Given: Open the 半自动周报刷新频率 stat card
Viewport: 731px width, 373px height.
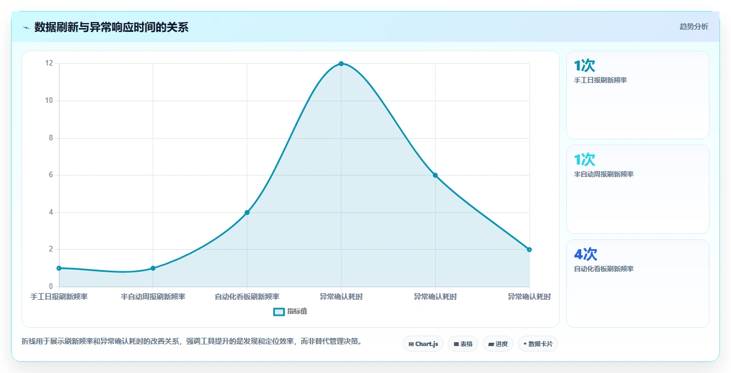Looking at the screenshot, I should [637, 189].
